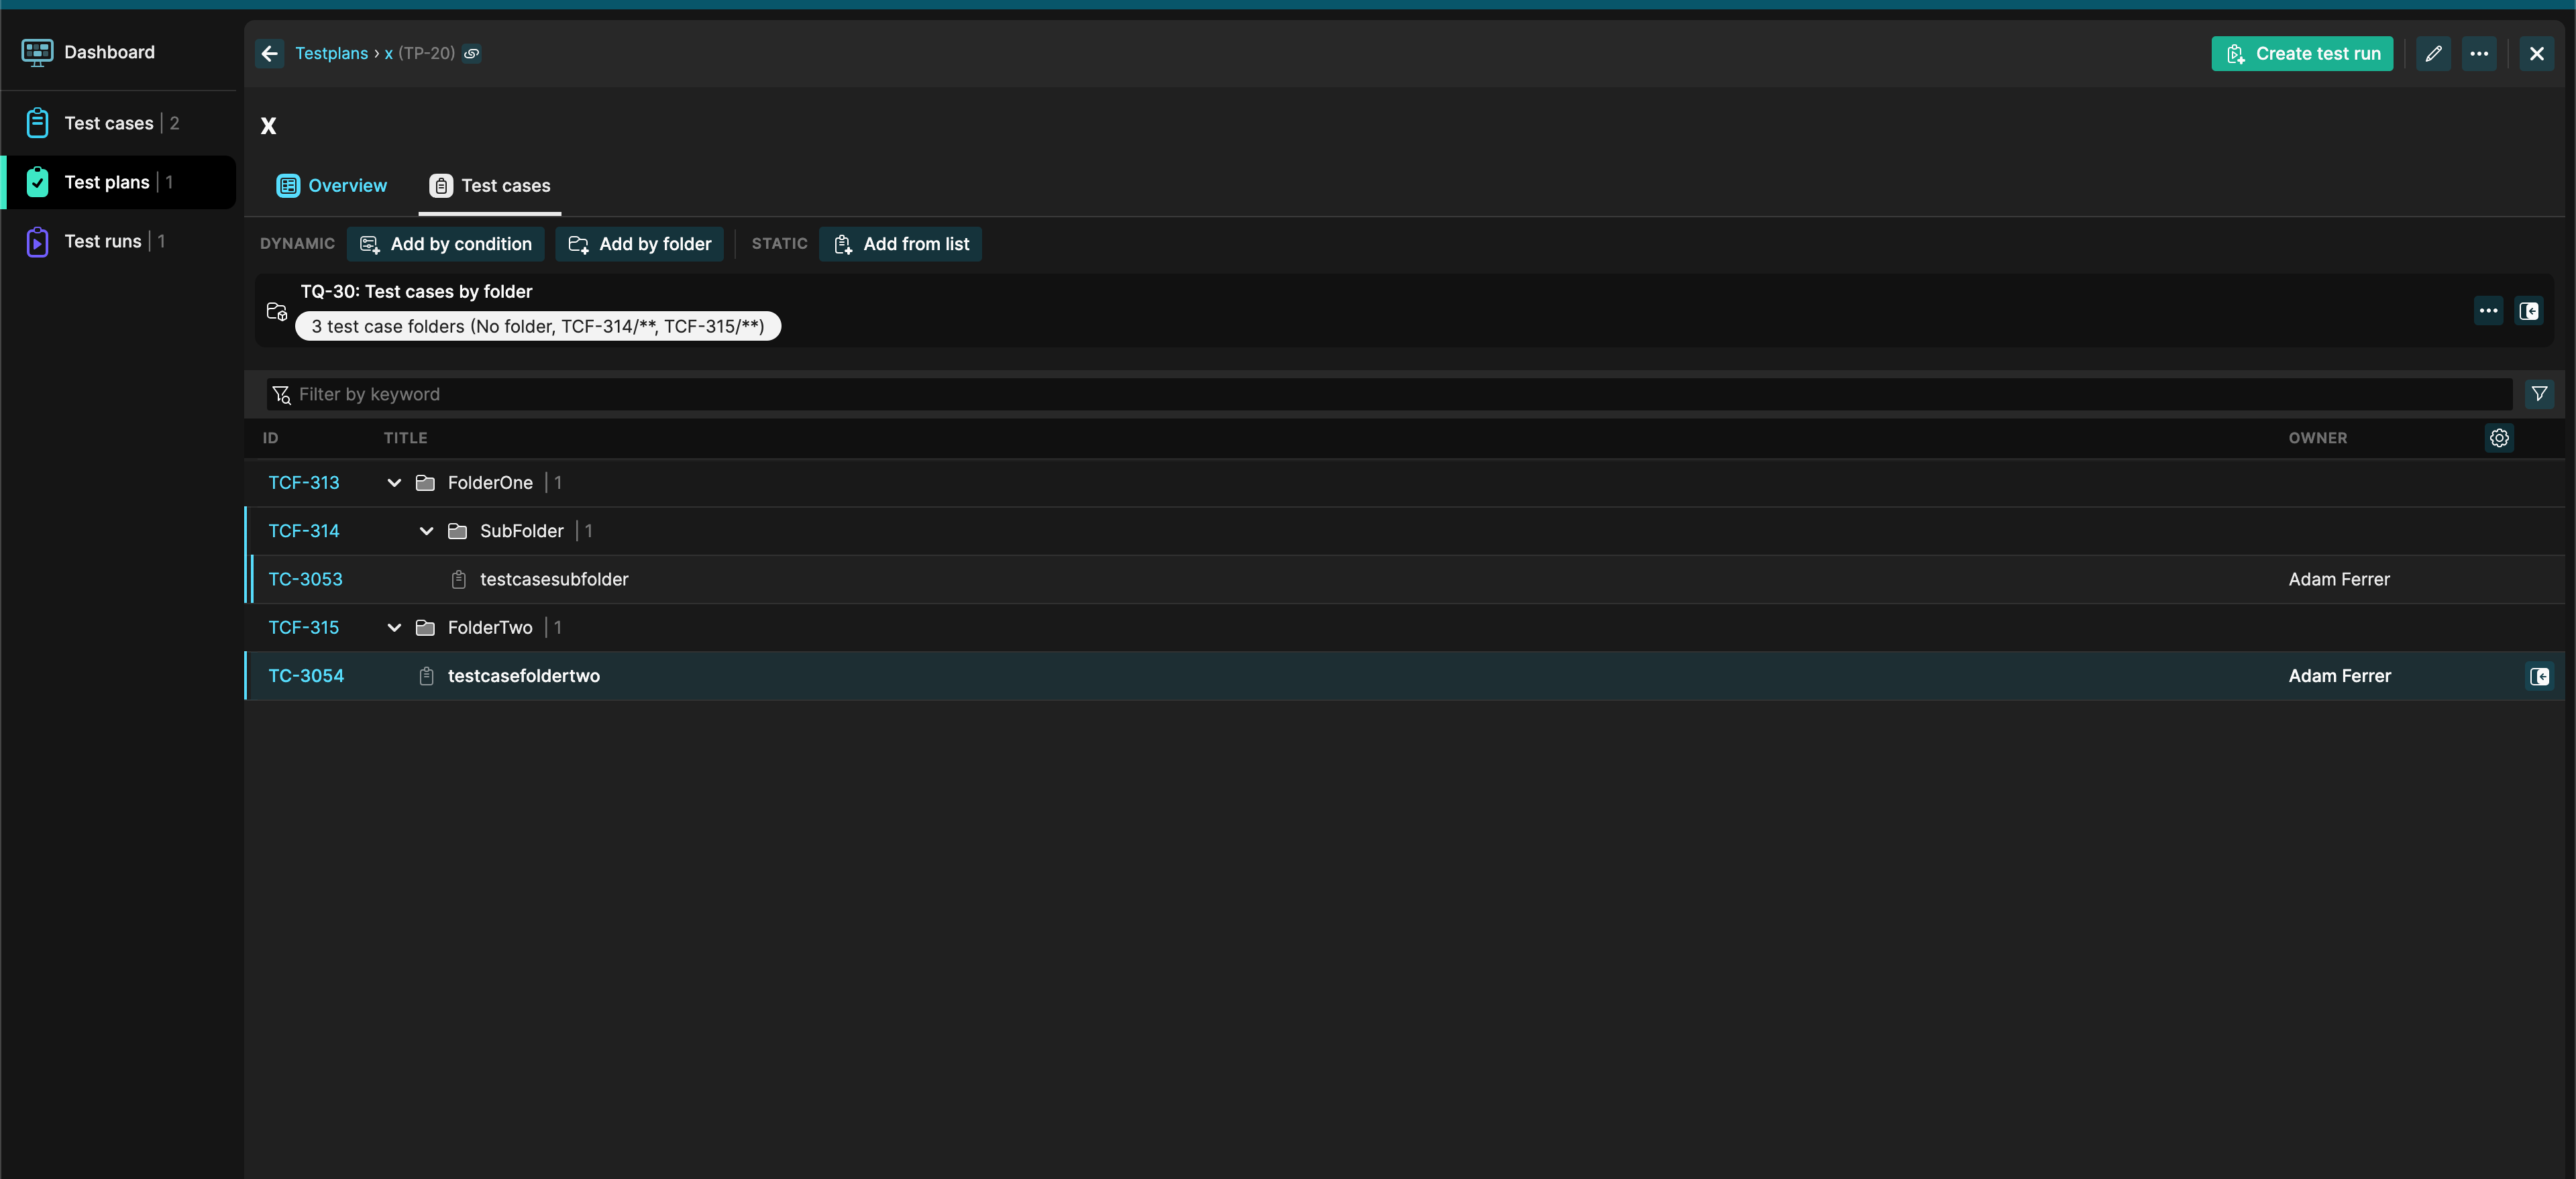Viewport: 2576px width, 1179px height.
Task: Click the TQ-30 folder query icon
Action: coord(277,311)
